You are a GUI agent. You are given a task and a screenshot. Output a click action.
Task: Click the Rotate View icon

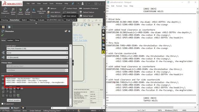pos(85,25)
